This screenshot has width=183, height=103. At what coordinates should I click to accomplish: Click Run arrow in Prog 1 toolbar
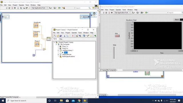7,8
